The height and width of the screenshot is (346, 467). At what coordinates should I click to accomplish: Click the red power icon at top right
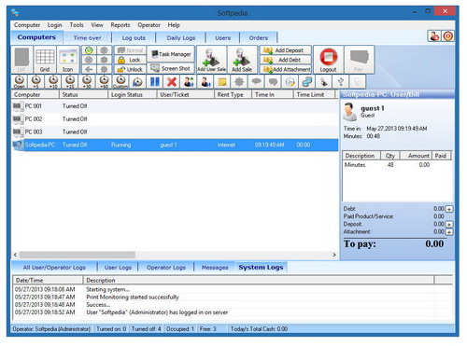click(447, 36)
